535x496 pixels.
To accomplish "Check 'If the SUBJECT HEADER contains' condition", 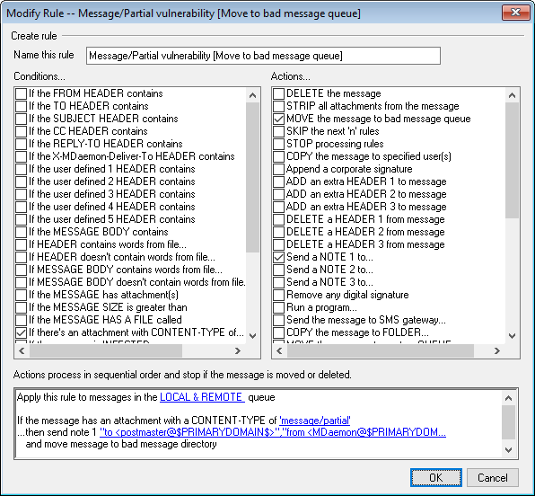I will tap(22, 119).
